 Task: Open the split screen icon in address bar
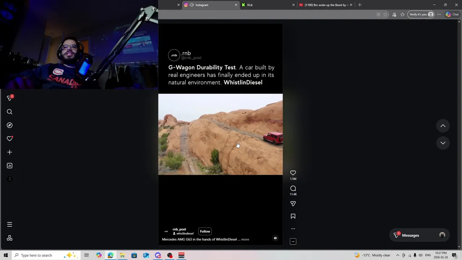coord(378,14)
